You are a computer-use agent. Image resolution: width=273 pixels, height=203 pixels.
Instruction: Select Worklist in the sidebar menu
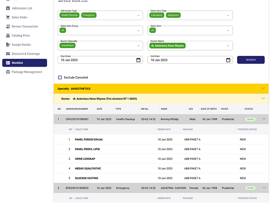[x=24, y=63]
